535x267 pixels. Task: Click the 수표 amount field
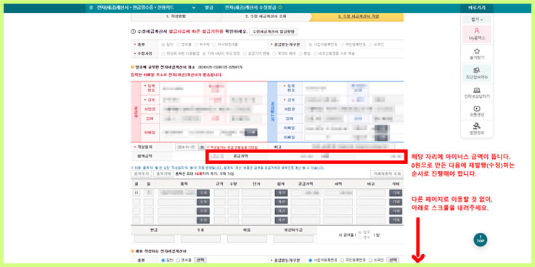pos(200,239)
